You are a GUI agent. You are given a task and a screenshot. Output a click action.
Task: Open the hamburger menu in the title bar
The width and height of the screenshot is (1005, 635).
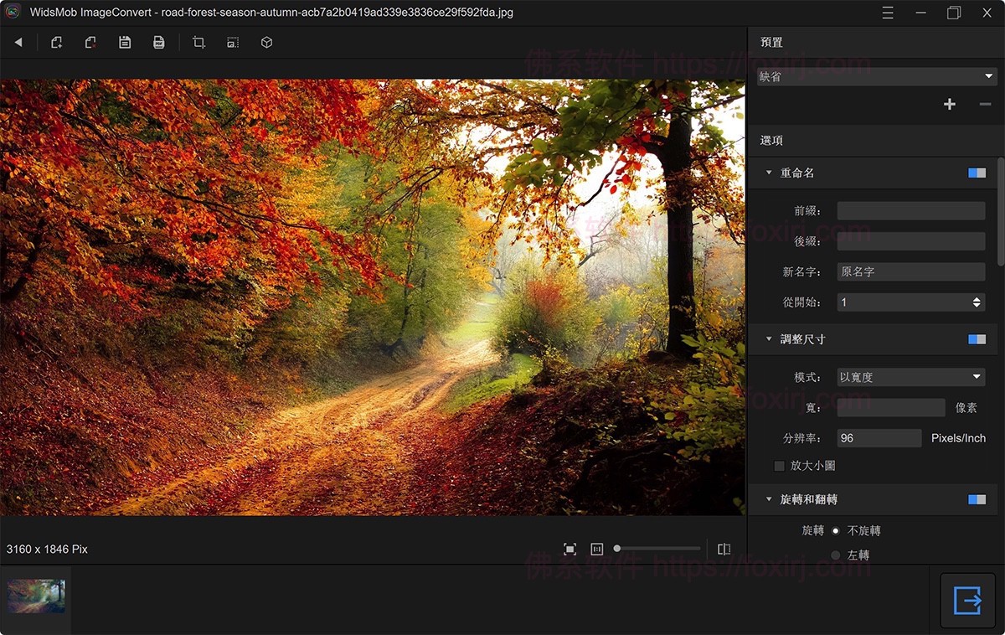888,13
